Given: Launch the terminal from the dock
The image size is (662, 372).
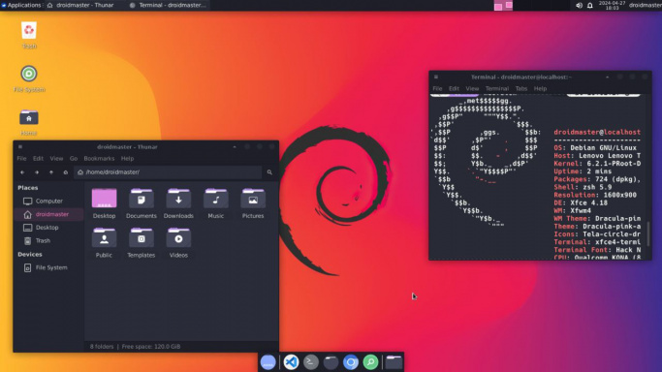Looking at the screenshot, I should coord(311,362).
